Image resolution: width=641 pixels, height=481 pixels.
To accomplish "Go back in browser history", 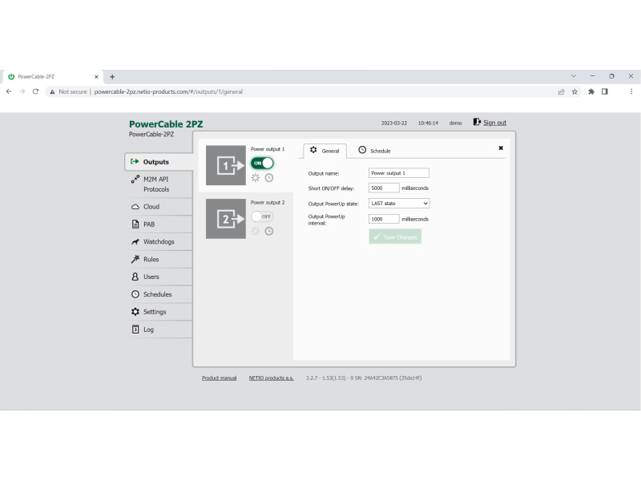I will point(9,91).
